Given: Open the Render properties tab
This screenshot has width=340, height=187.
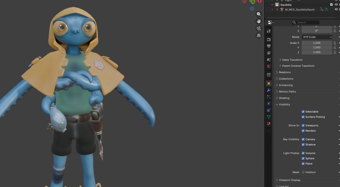Looking at the screenshot, I should [269, 39].
